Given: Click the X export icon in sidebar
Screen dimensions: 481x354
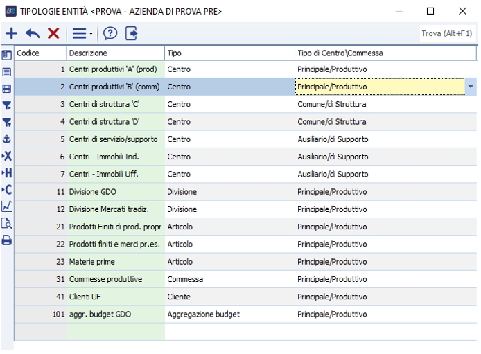Looking at the screenshot, I should pos(7,154).
